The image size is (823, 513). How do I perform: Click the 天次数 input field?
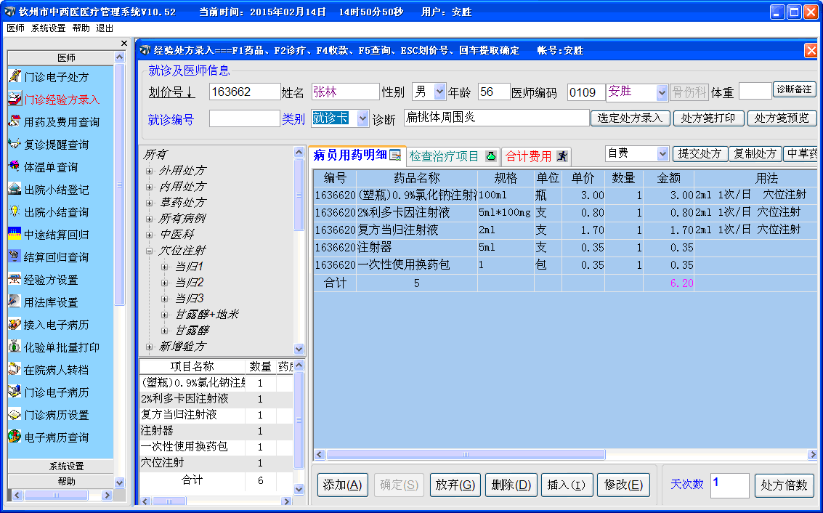(729, 485)
